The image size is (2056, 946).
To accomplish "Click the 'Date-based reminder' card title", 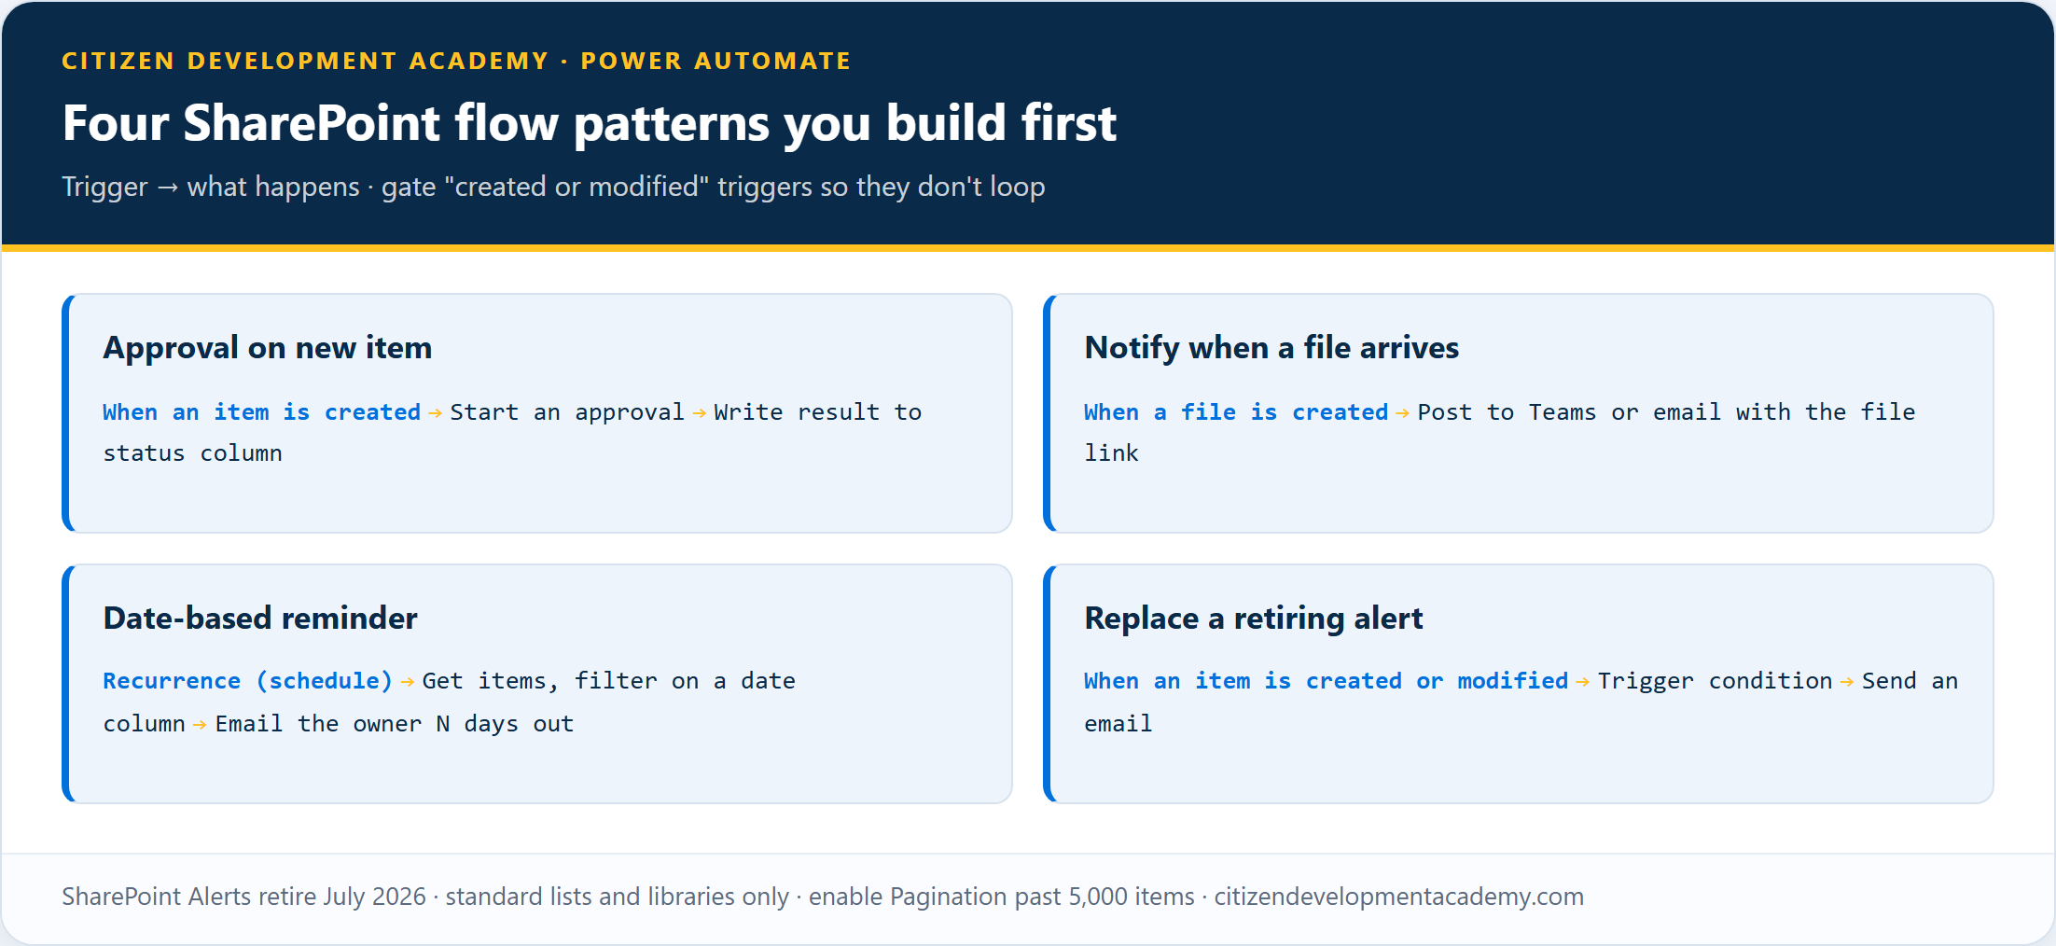I will pos(260,619).
